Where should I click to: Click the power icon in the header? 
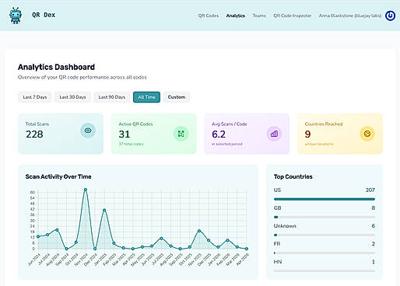pos(390,16)
